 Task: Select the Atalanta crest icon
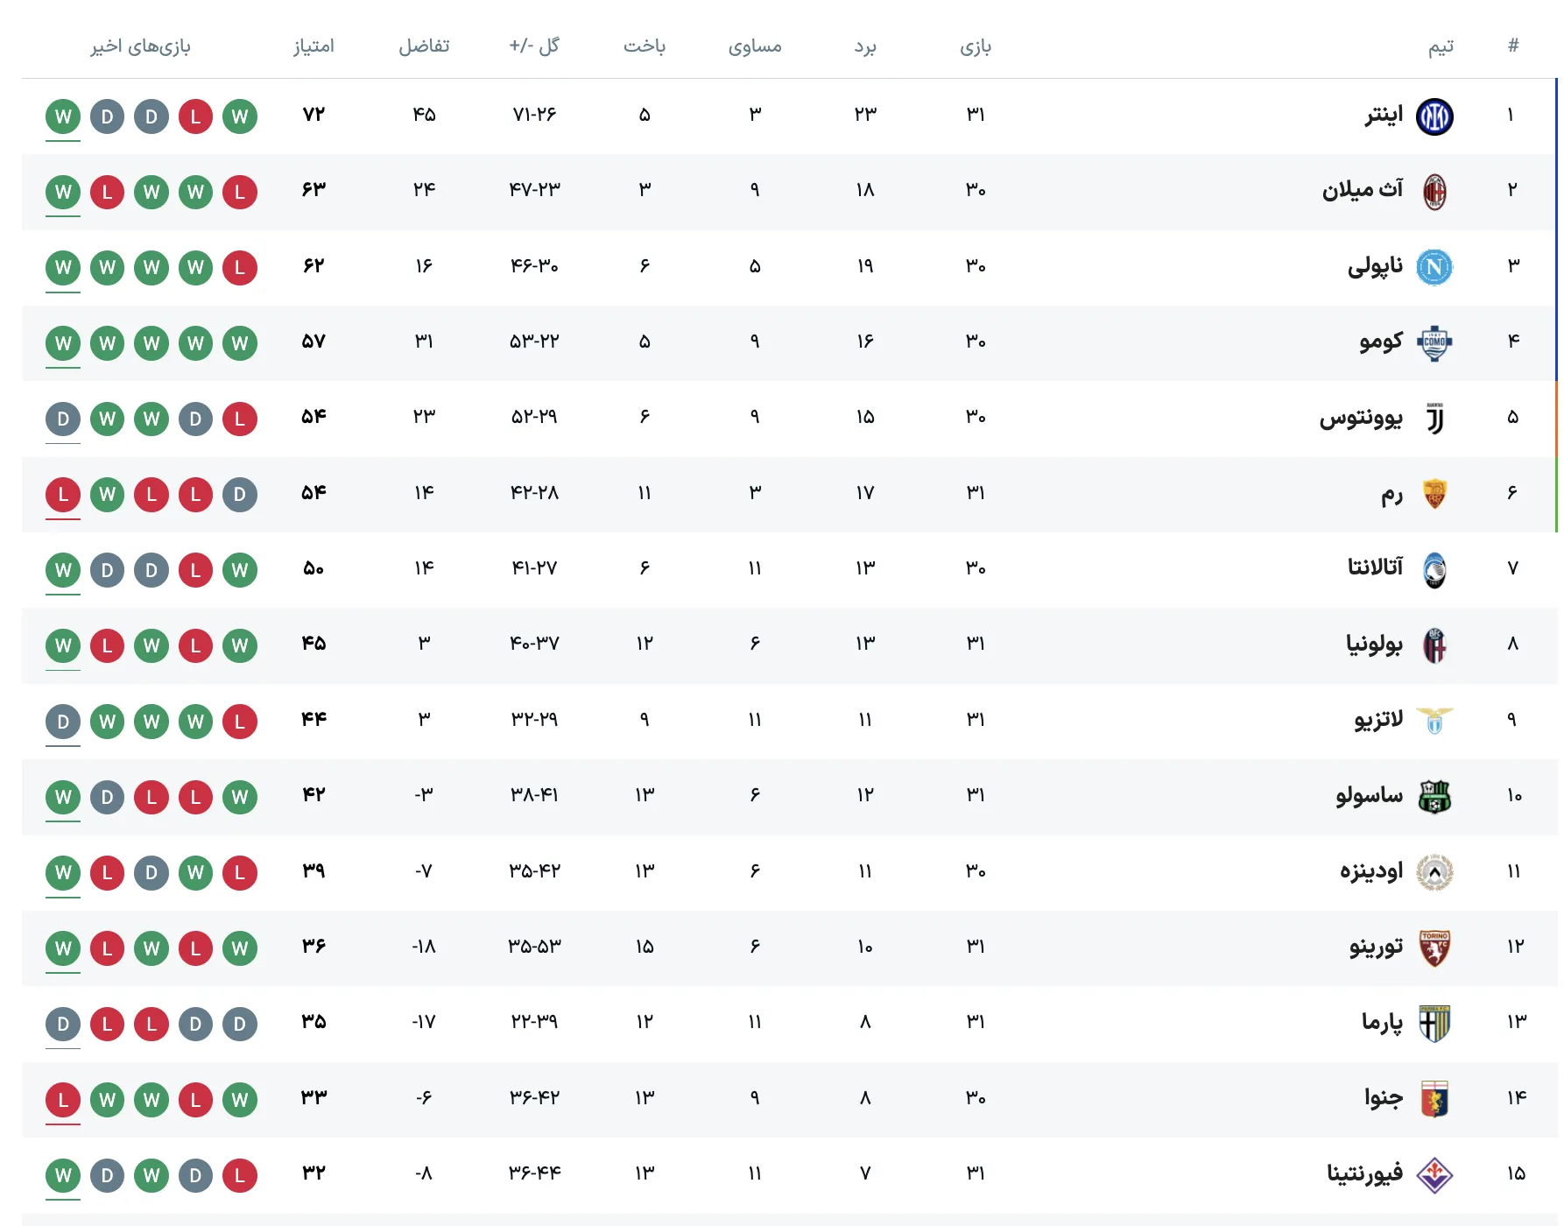point(1434,570)
